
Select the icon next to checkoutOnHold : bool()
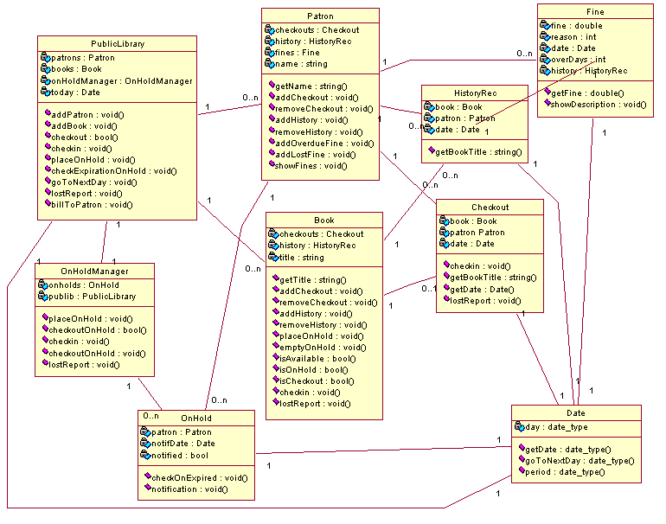[x=42, y=330]
